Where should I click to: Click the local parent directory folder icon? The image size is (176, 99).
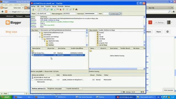click(x=32, y=51)
